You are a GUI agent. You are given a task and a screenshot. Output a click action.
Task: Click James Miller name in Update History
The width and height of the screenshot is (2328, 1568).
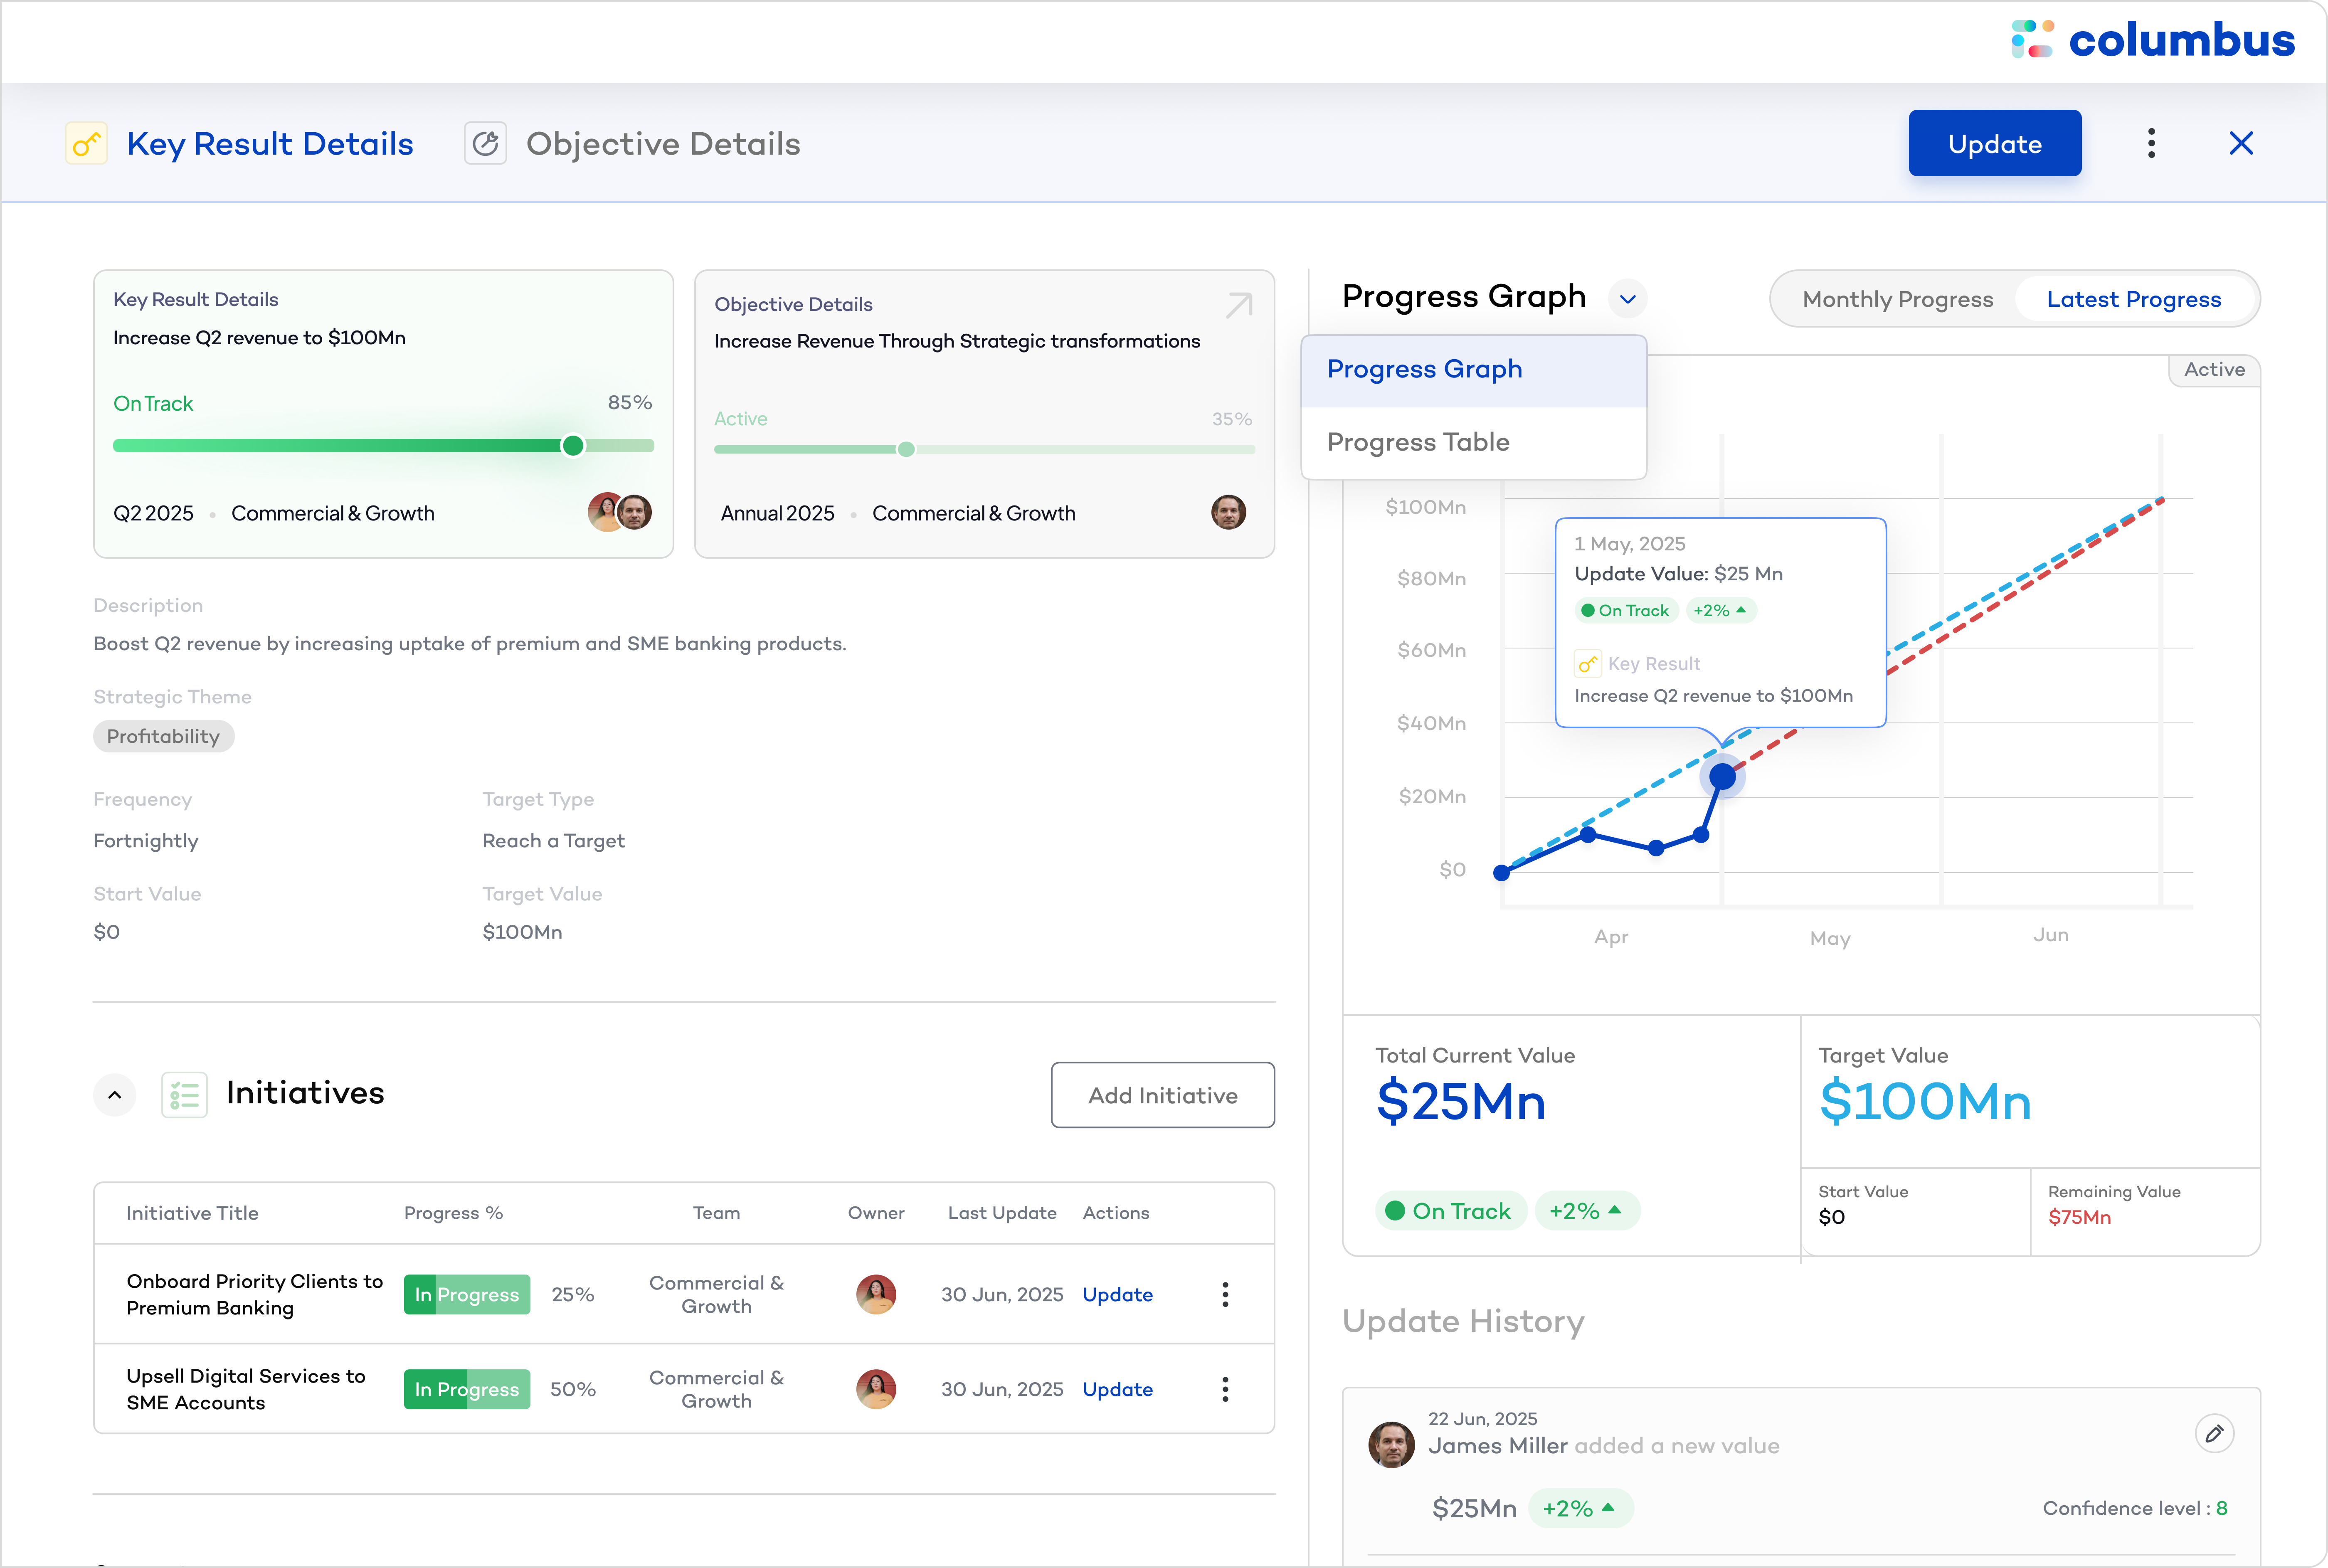pos(1497,1446)
